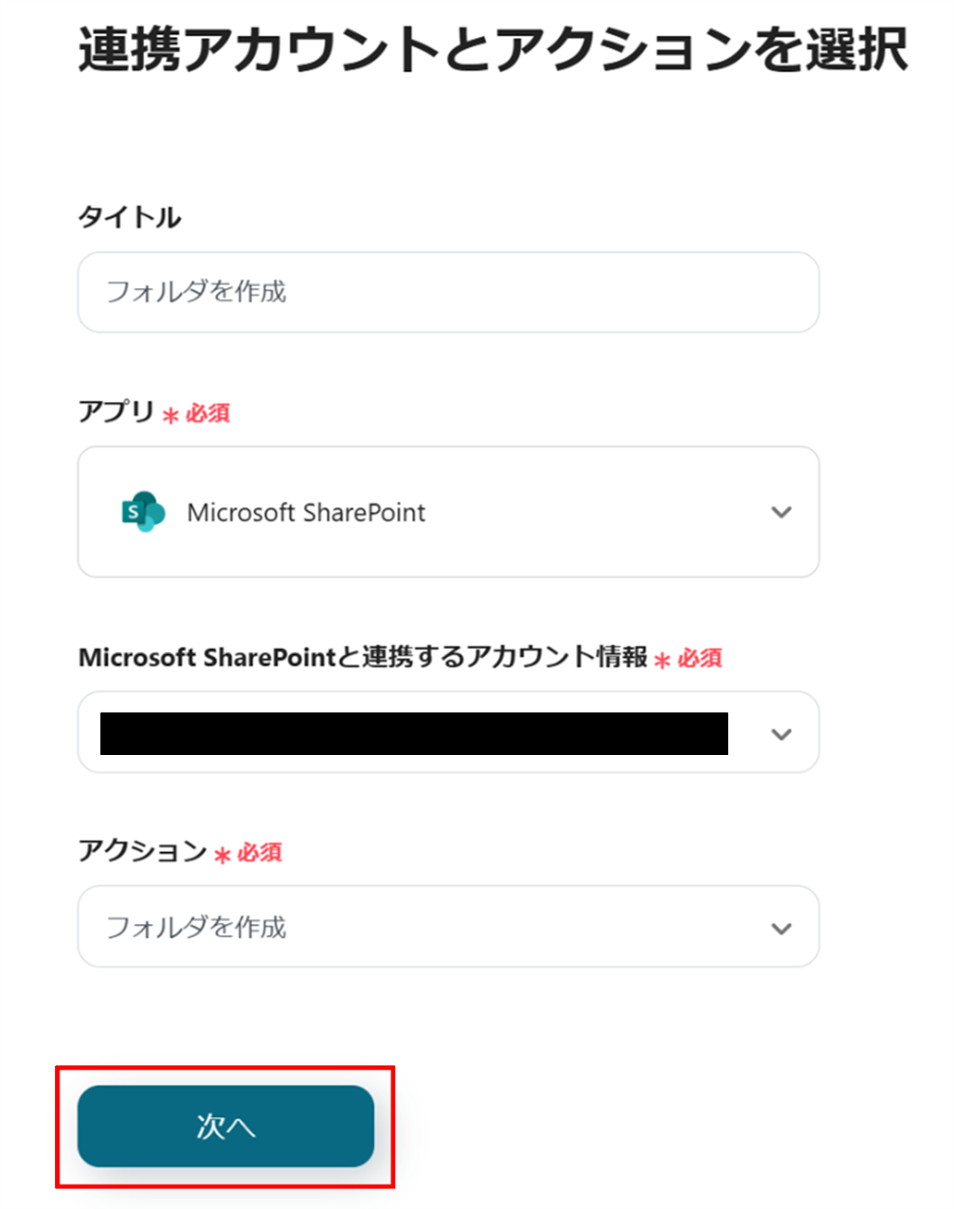Click フォルダを作成 in the アクション selector
This screenshot has width=954, height=1209.
click(x=197, y=927)
